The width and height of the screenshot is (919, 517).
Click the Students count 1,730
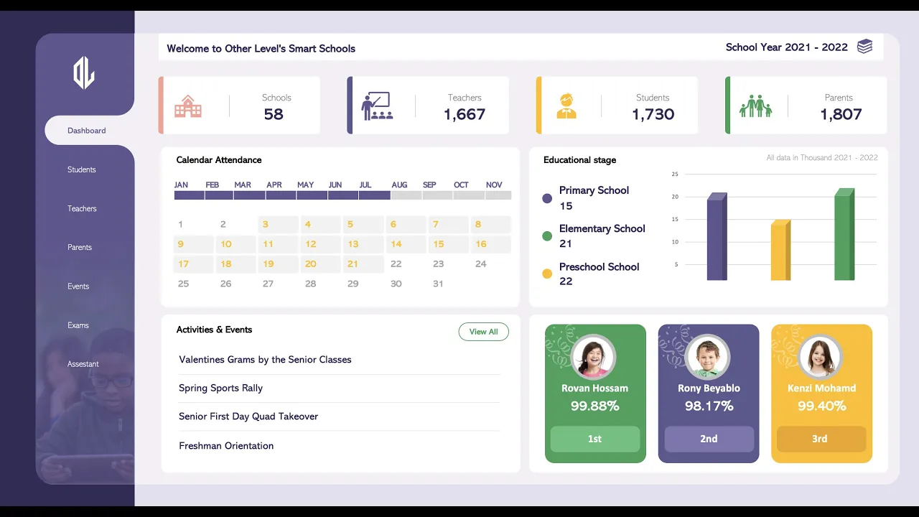(x=653, y=114)
